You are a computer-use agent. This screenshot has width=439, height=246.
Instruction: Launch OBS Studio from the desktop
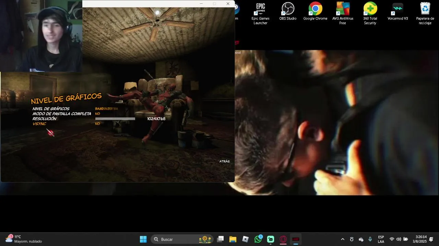click(288, 12)
